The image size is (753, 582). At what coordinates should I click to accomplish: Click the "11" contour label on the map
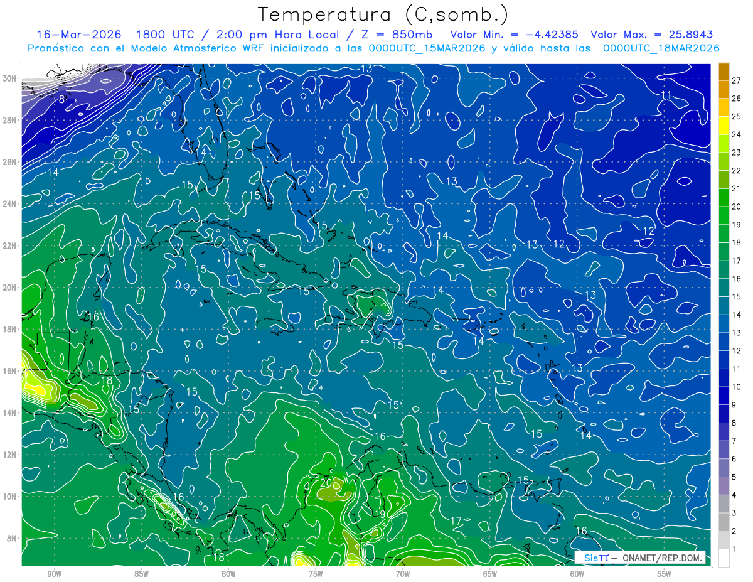666,95
